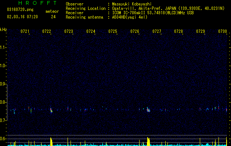Click the 0728 time marker
The image size is (231, 146).
[178, 31]
